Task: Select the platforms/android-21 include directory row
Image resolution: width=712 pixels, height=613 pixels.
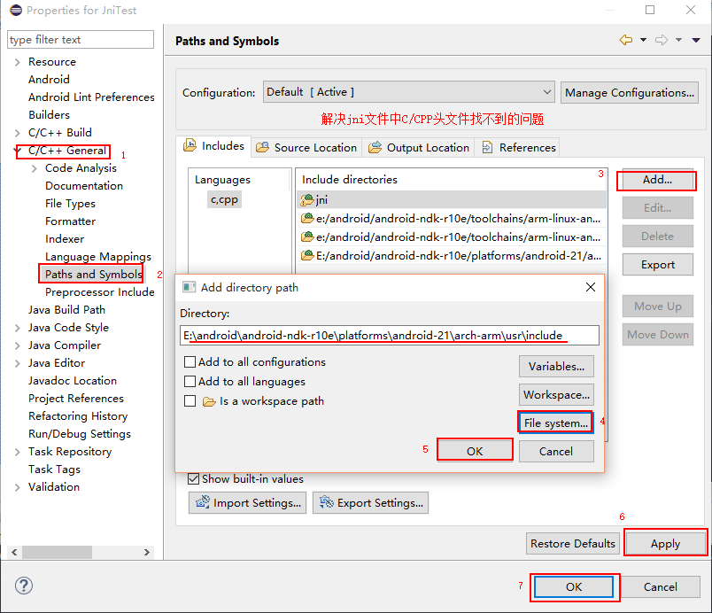Action: tap(452, 256)
